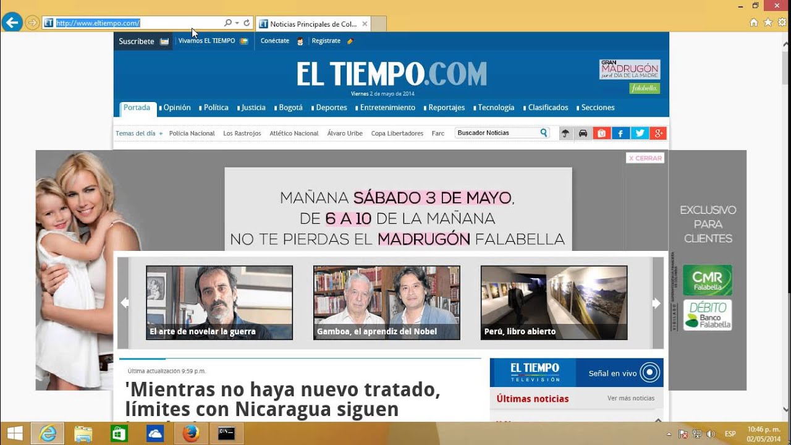This screenshot has height=445, width=791.
Task: Click the EL TIEMPO.COM logo
Action: tap(391, 74)
